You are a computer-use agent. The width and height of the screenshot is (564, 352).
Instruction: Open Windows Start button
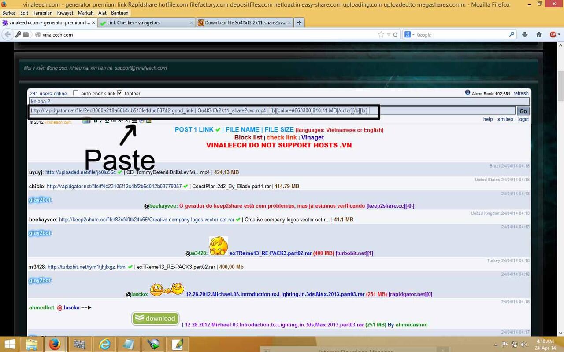click(x=10, y=344)
